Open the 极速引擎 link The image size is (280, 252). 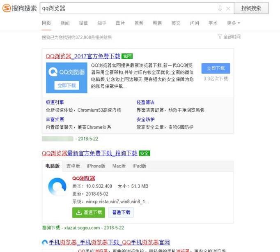pos(55,102)
